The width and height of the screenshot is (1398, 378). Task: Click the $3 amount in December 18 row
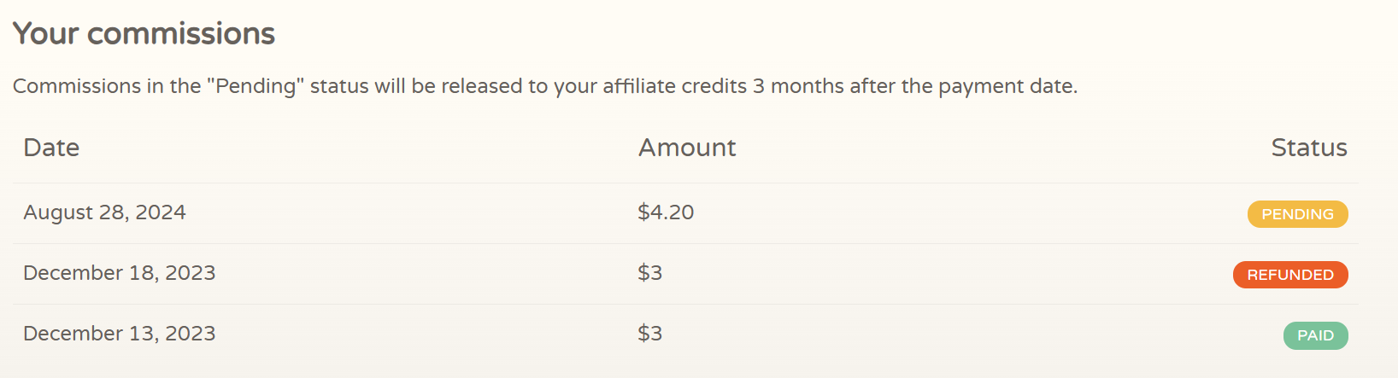649,273
